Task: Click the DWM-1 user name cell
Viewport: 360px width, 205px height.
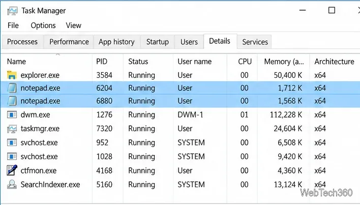Action: (x=190, y=114)
